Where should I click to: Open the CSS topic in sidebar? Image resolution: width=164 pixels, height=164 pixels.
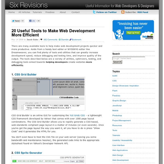114,81
